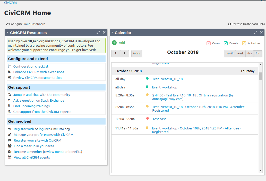Open Manage your preferences with CiviCRM

click(x=44, y=135)
